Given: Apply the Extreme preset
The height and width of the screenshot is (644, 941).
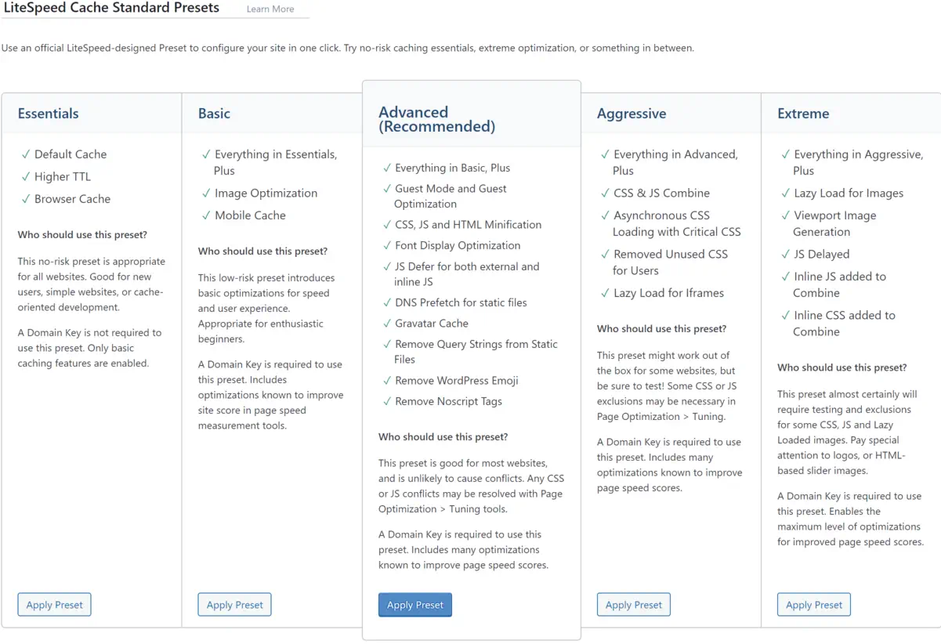Looking at the screenshot, I should pyautogui.click(x=813, y=604).
